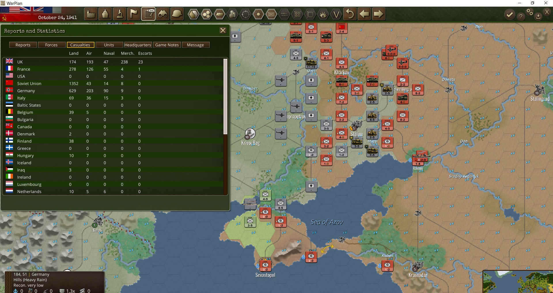Toggle the crosshair target overlay icon
The width and height of the screenshot is (553, 293).
pos(245,14)
